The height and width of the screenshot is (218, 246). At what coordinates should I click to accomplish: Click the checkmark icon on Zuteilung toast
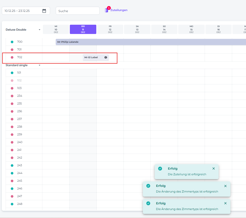coord(160,169)
